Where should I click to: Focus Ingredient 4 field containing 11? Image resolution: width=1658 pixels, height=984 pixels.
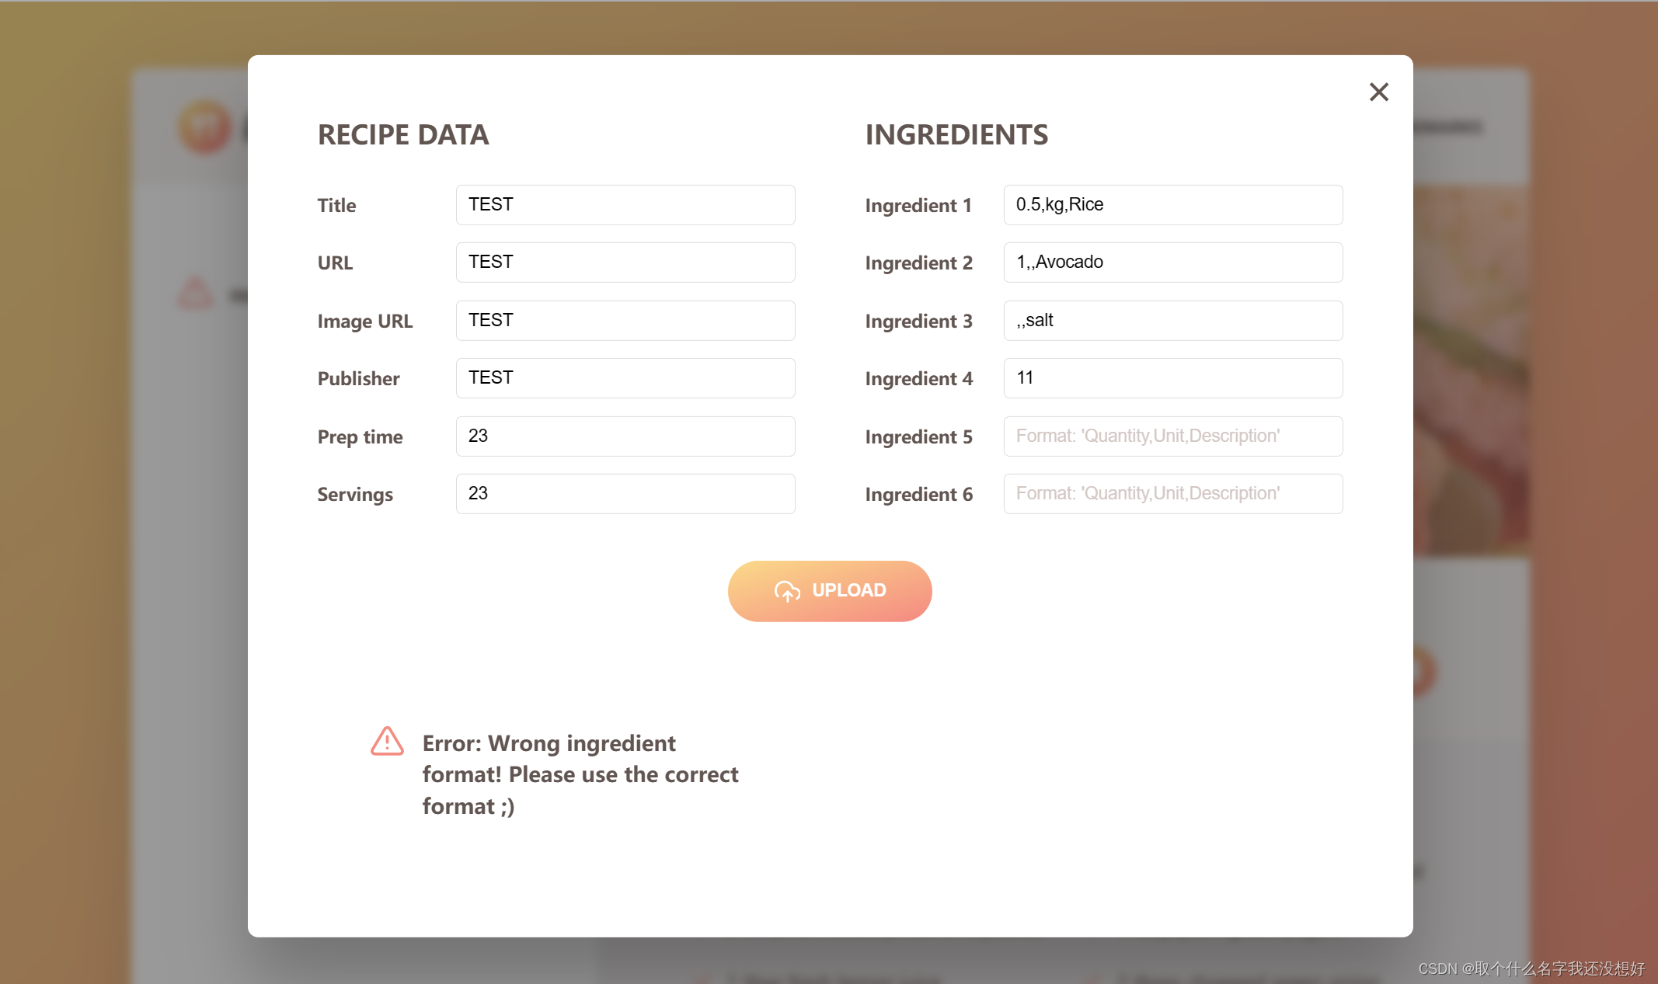click(x=1173, y=378)
